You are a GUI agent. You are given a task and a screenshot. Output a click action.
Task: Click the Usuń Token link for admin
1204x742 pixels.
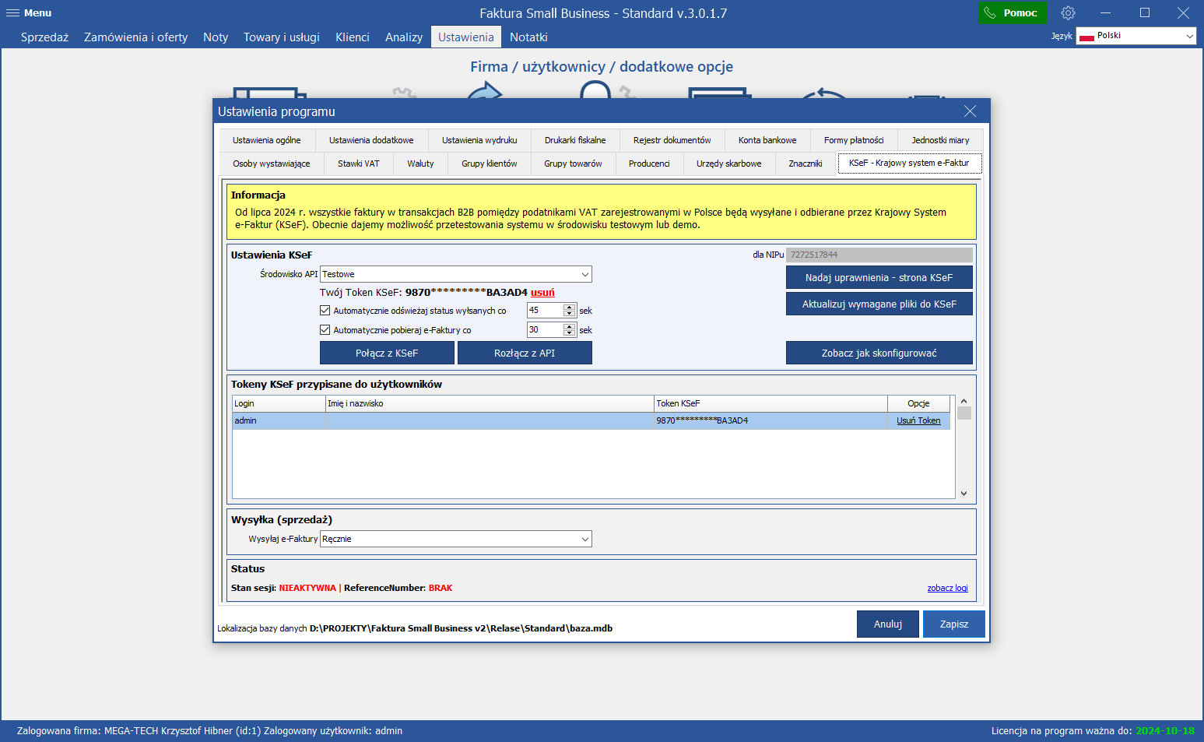pos(918,420)
